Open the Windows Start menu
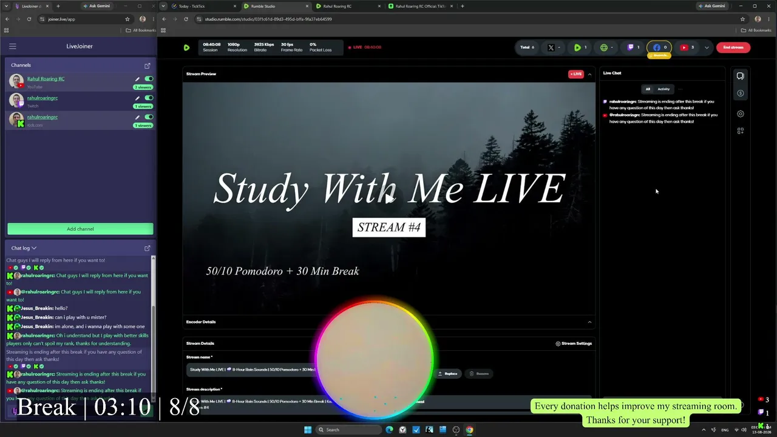 click(308, 430)
